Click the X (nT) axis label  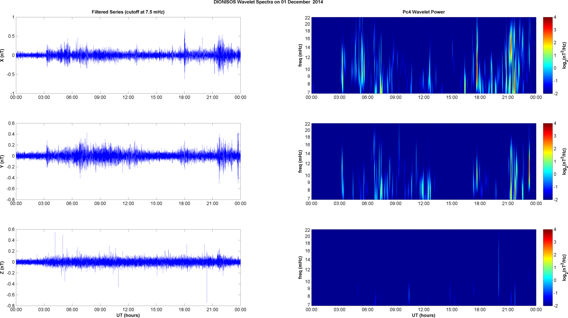click(3, 55)
